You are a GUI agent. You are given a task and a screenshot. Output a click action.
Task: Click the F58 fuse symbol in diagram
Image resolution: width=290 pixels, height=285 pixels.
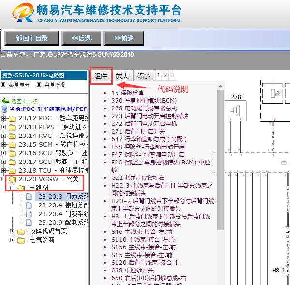273,93
